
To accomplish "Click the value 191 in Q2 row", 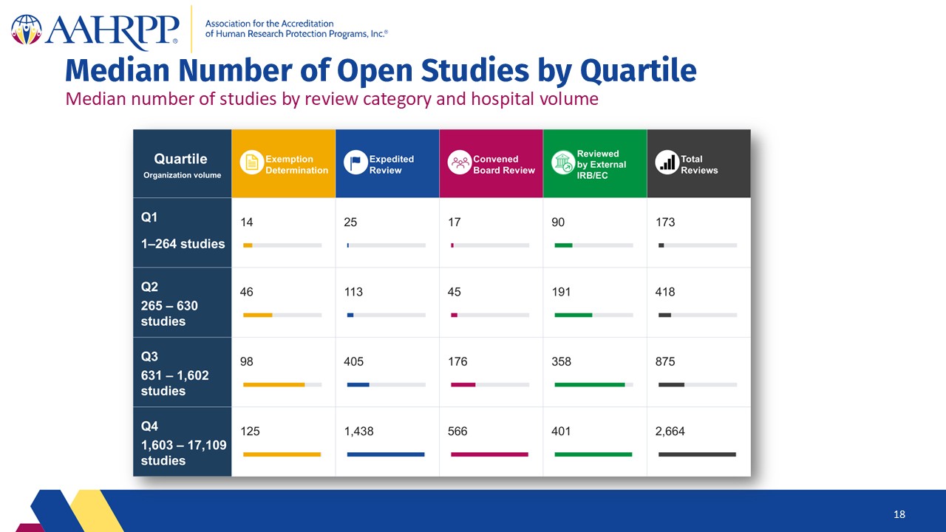I will (x=561, y=292).
